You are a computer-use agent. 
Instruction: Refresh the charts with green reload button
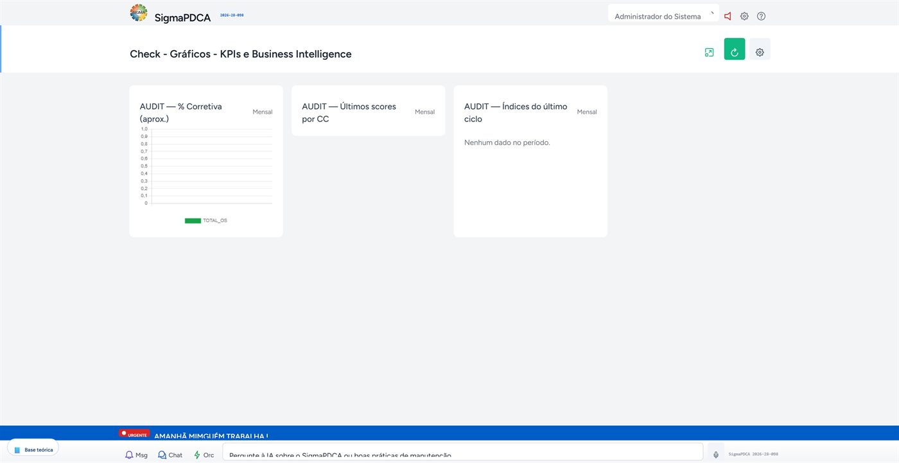(x=735, y=49)
